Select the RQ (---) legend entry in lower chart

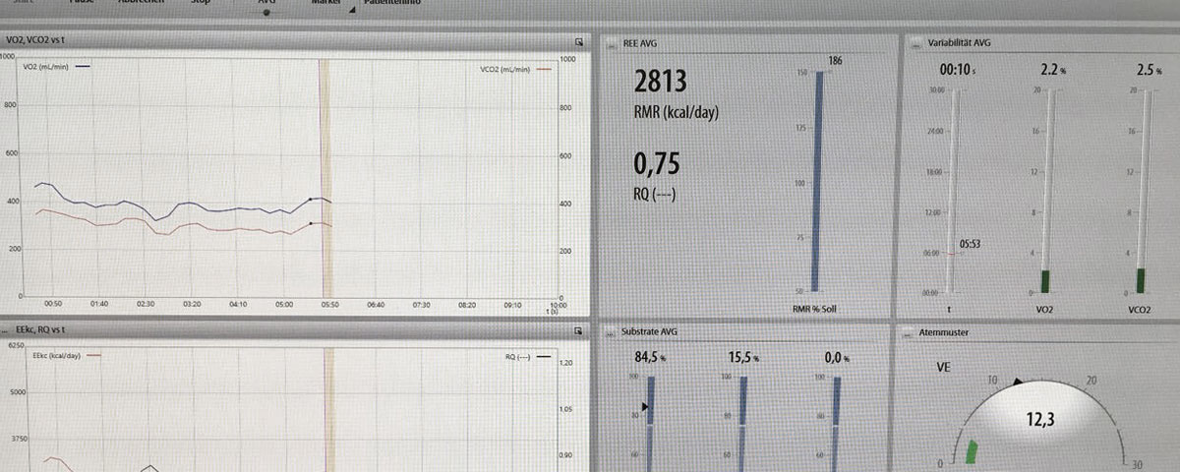526,359
